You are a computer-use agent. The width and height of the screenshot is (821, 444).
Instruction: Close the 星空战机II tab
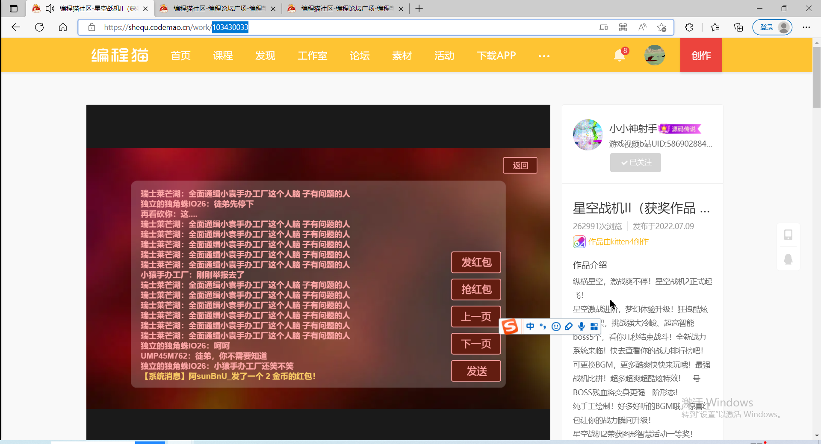click(x=145, y=9)
